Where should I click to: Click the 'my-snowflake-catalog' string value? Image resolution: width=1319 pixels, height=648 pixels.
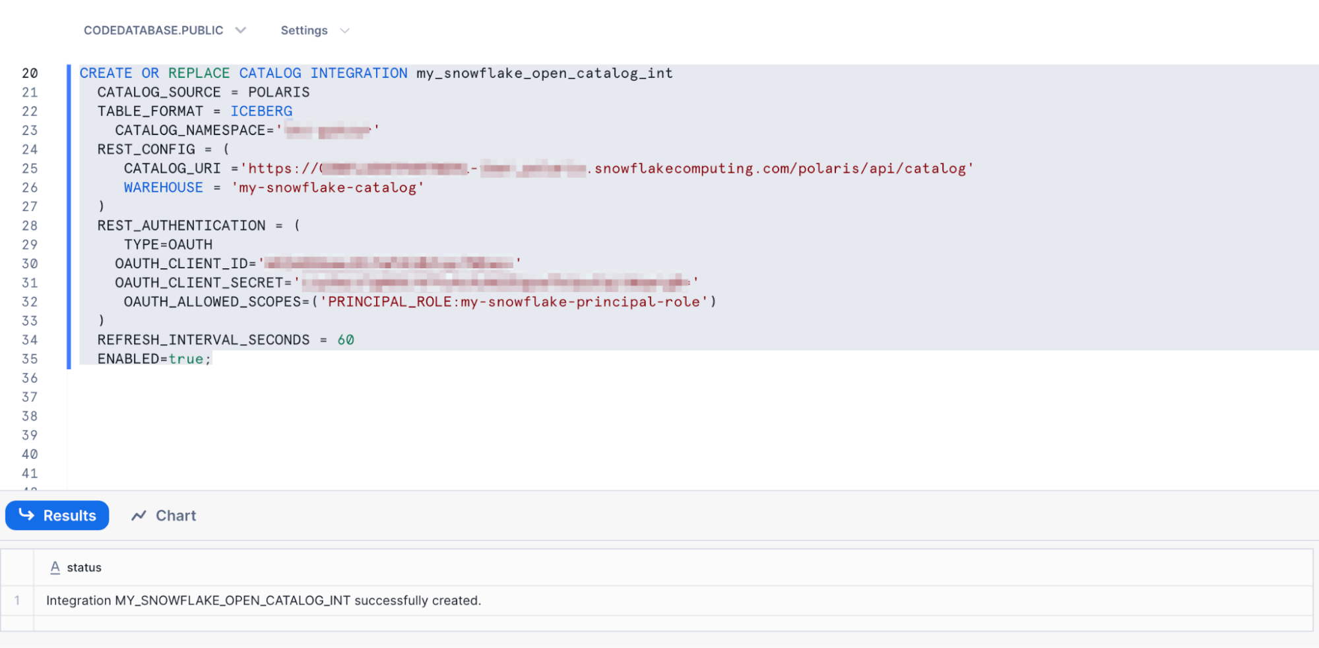pos(327,188)
